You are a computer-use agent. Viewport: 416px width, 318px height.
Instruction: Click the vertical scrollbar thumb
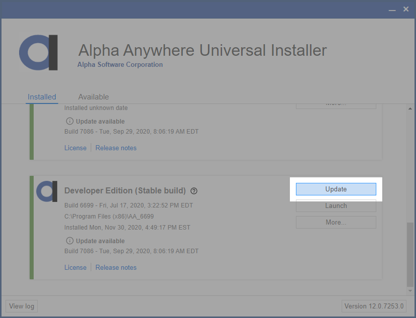tap(410, 255)
